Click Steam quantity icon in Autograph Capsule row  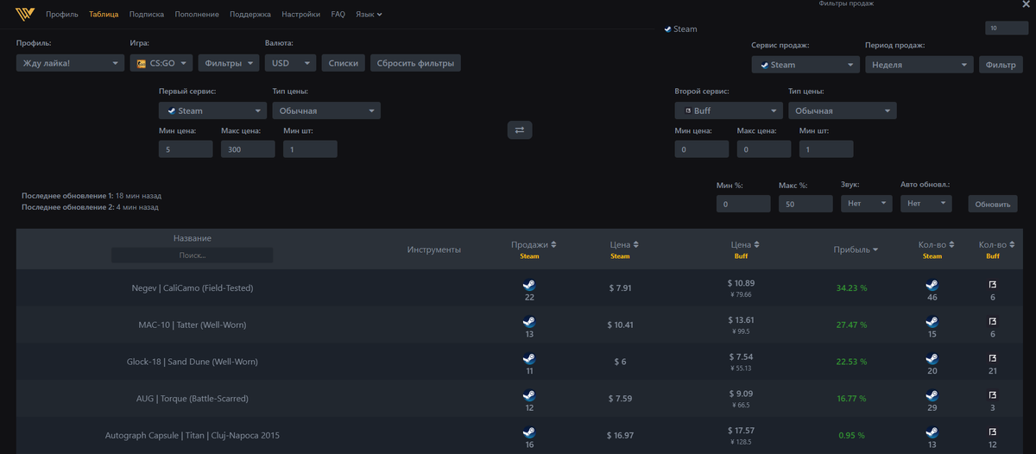point(932,432)
